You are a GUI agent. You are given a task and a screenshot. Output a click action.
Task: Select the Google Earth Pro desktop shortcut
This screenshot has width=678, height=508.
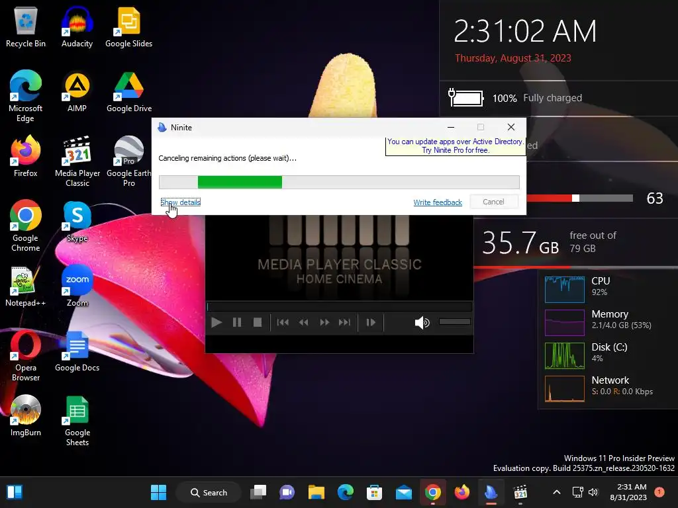point(129,161)
